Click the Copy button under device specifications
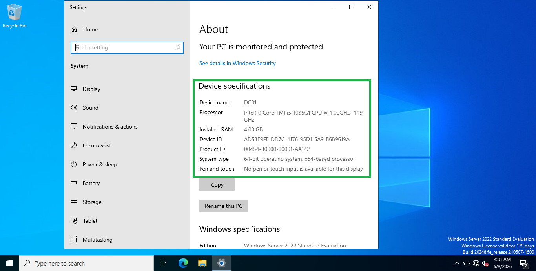 tap(217, 185)
